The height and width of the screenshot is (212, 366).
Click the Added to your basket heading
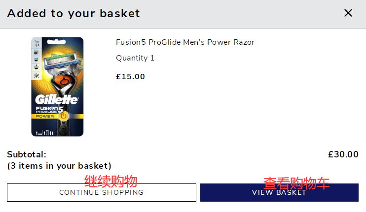click(x=73, y=13)
